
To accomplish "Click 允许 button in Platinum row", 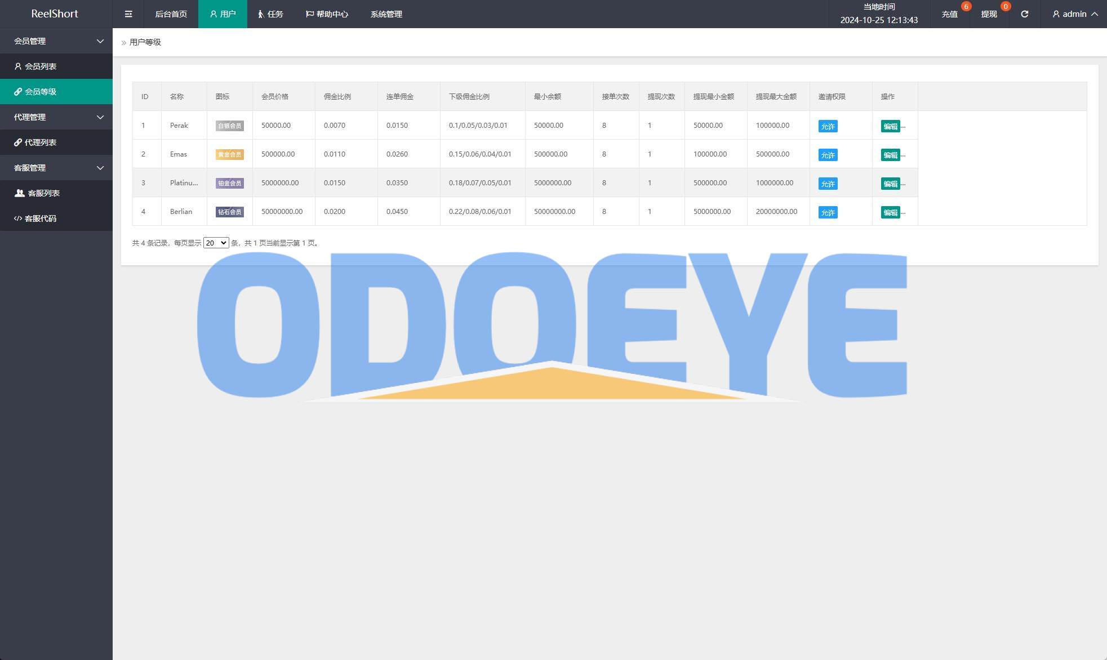I will pyautogui.click(x=828, y=184).
